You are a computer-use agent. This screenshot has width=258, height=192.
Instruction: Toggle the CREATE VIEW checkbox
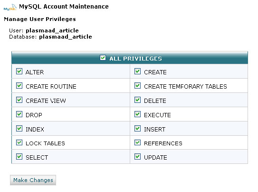pyautogui.click(x=19, y=100)
